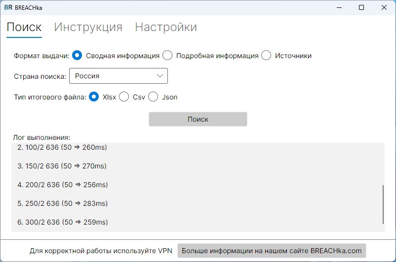Click the "Тип итогового файла:" label
The height and width of the screenshot is (262, 396).
pyautogui.click(x=50, y=97)
